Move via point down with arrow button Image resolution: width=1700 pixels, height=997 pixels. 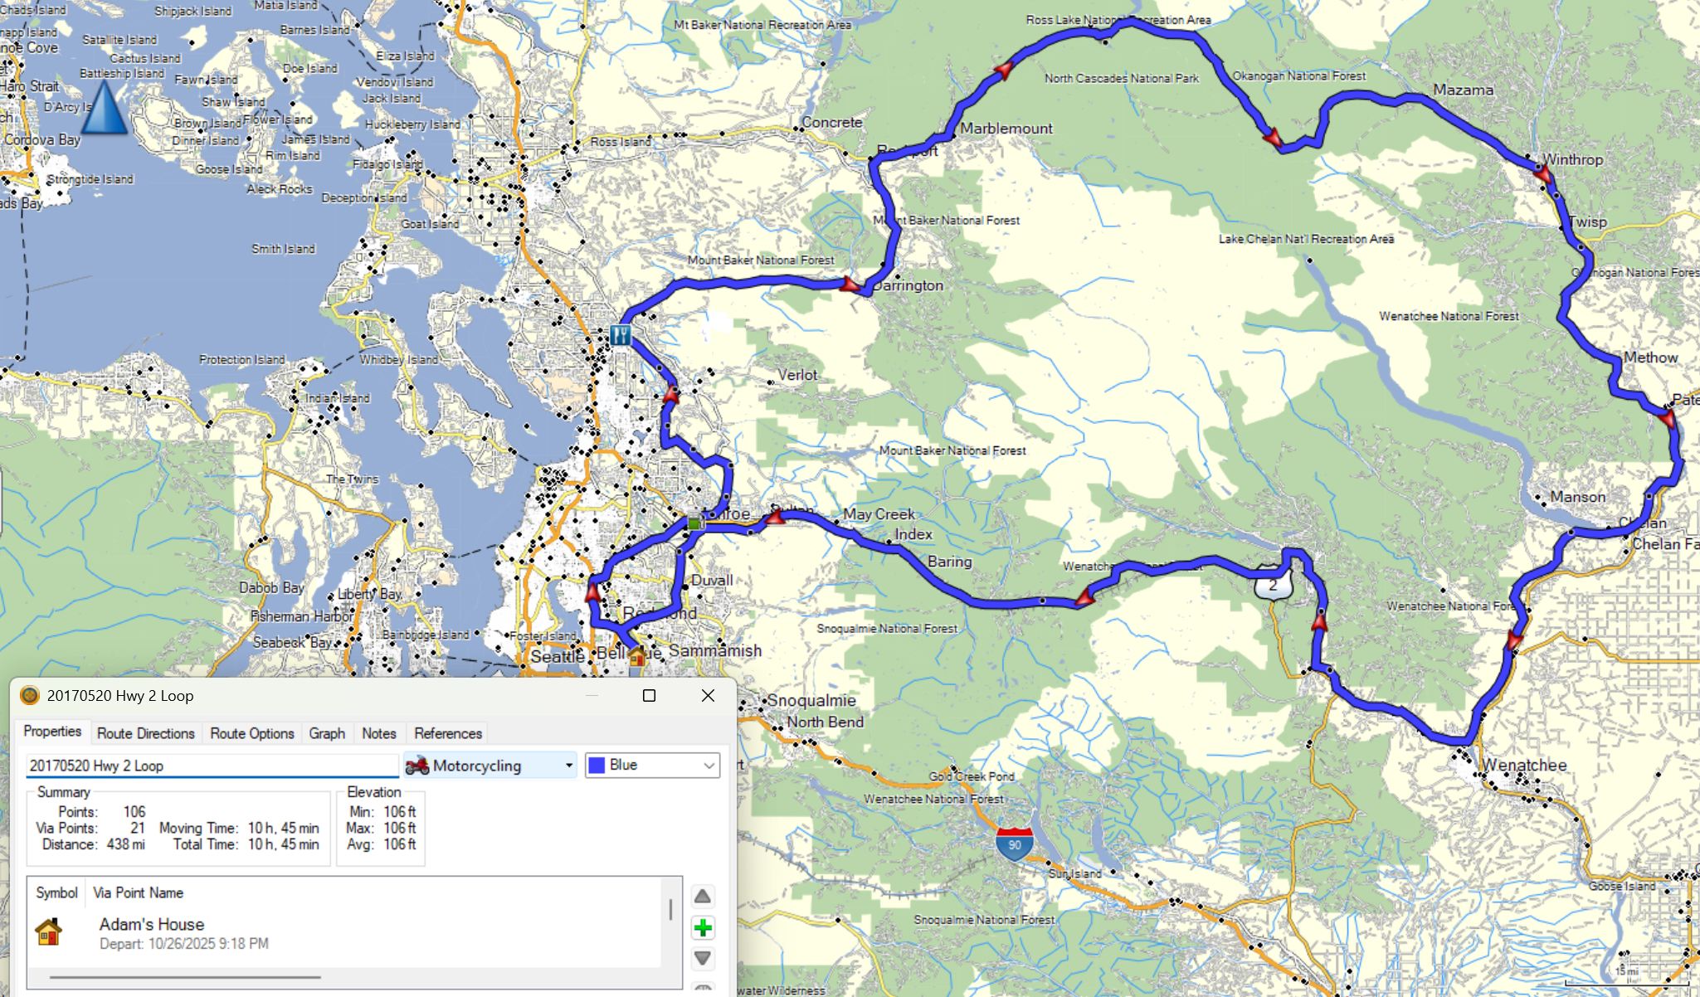[x=703, y=959]
